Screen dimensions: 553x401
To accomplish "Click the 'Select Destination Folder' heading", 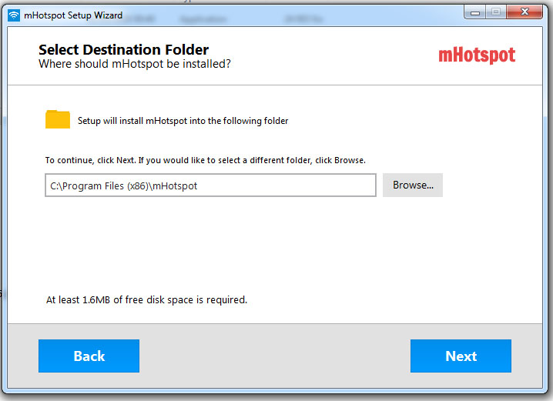I will coord(123,50).
